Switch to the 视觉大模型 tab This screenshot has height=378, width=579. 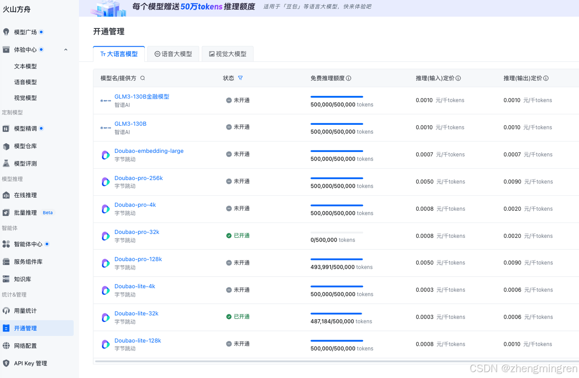228,54
